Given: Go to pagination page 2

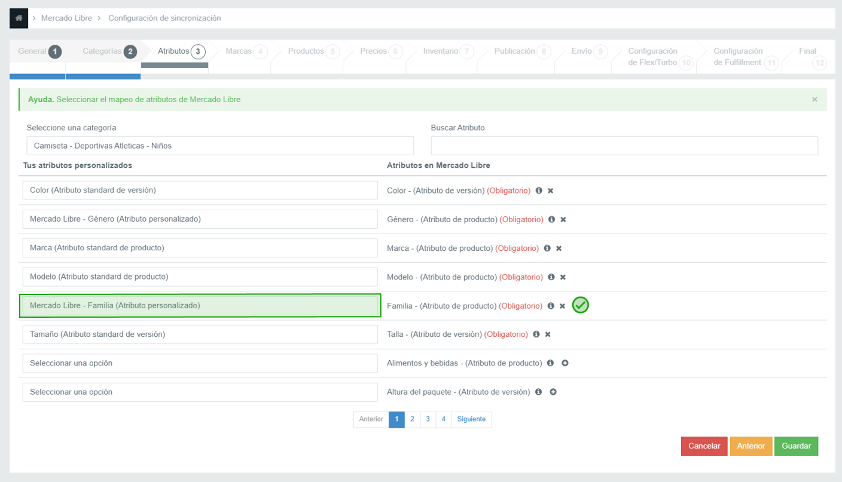Looking at the screenshot, I should [x=412, y=419].
